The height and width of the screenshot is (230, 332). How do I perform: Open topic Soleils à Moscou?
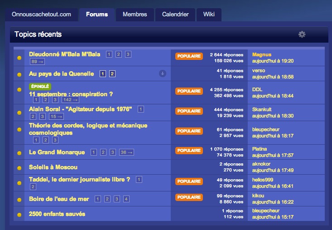point(53,167)
